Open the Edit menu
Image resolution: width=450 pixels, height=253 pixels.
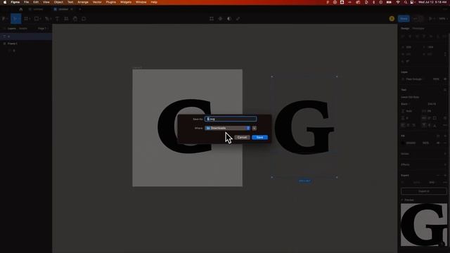36,2
